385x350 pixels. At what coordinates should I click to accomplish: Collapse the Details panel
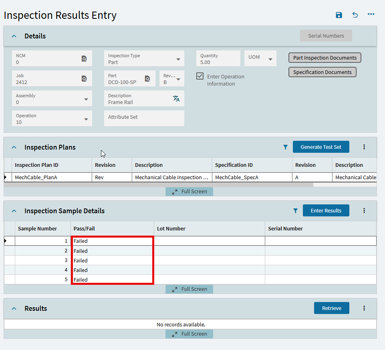coord(14,36)
